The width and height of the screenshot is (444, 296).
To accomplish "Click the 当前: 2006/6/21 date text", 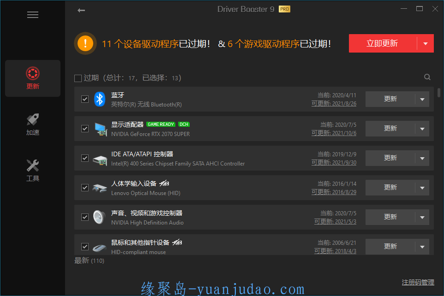I will [x=336, y=243].
